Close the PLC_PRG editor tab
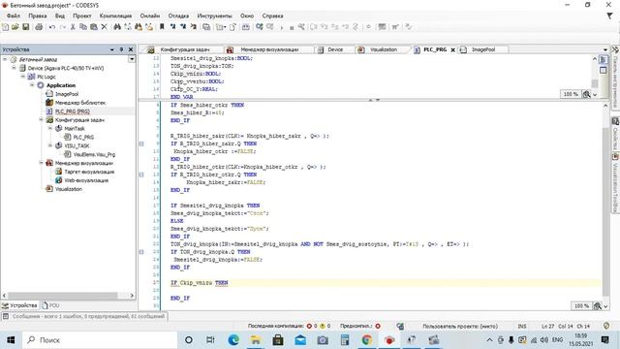Screen dimensions: 620x349 (x=452, y=49)
